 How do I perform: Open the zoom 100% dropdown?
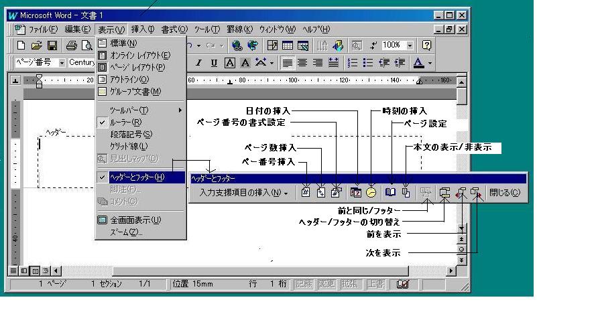point(410,46)
